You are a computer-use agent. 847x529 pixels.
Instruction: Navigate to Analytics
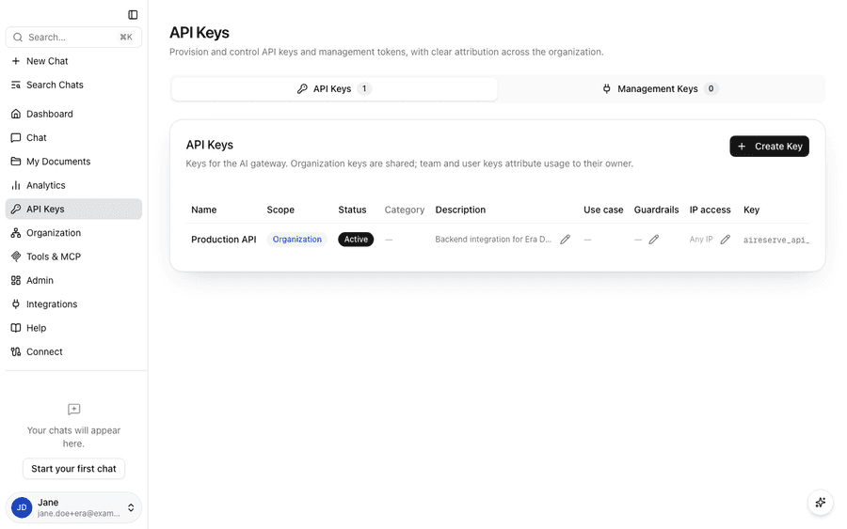tap(73, 185)
